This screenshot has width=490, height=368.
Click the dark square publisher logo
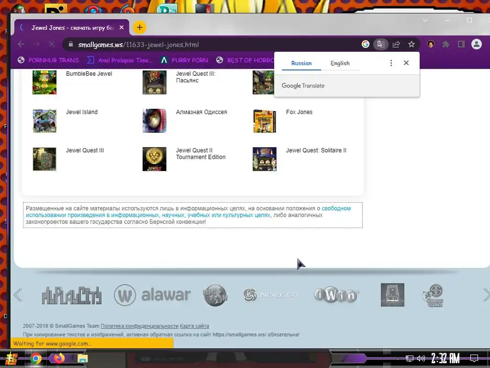click(x=392, y=295)
